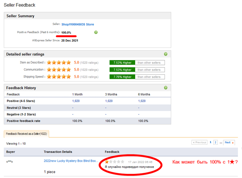Click the Russian feedback comment text
The width and height of the screenshot is (242, 178).
(x=129, y=167)
